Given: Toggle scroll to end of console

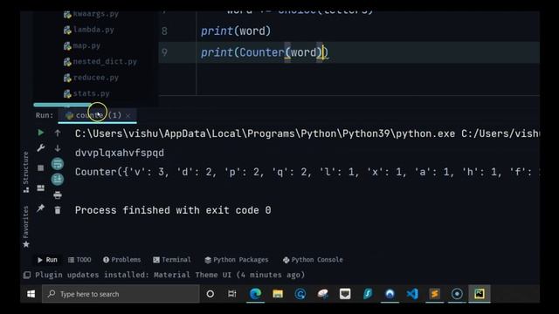Looking at the screenshot, I should pos(58,179).
